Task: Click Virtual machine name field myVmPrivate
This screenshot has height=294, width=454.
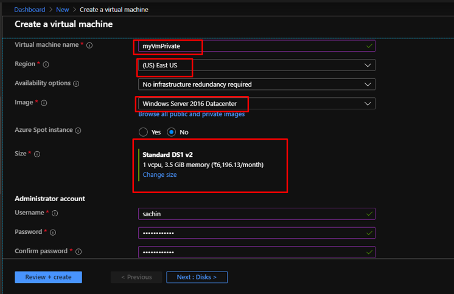Action: [x=257, y=46]
